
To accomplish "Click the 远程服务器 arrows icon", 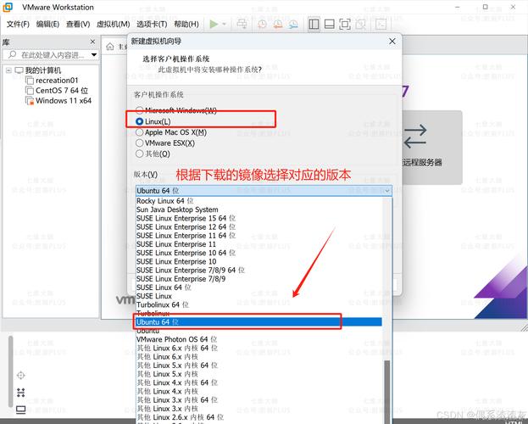I will (415, 137).
